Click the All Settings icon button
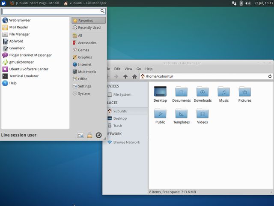274x206 pixels. click(80, 135)
